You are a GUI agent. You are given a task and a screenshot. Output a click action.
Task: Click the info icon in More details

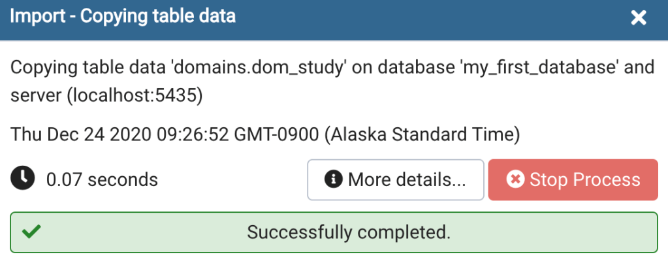(334, 179)
